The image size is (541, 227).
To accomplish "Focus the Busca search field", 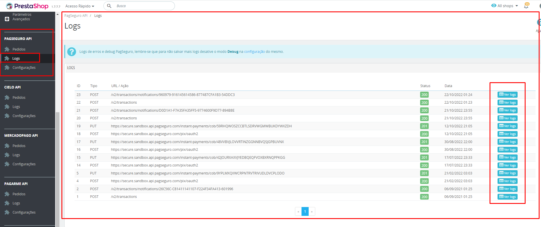I will tap(139, 6).
